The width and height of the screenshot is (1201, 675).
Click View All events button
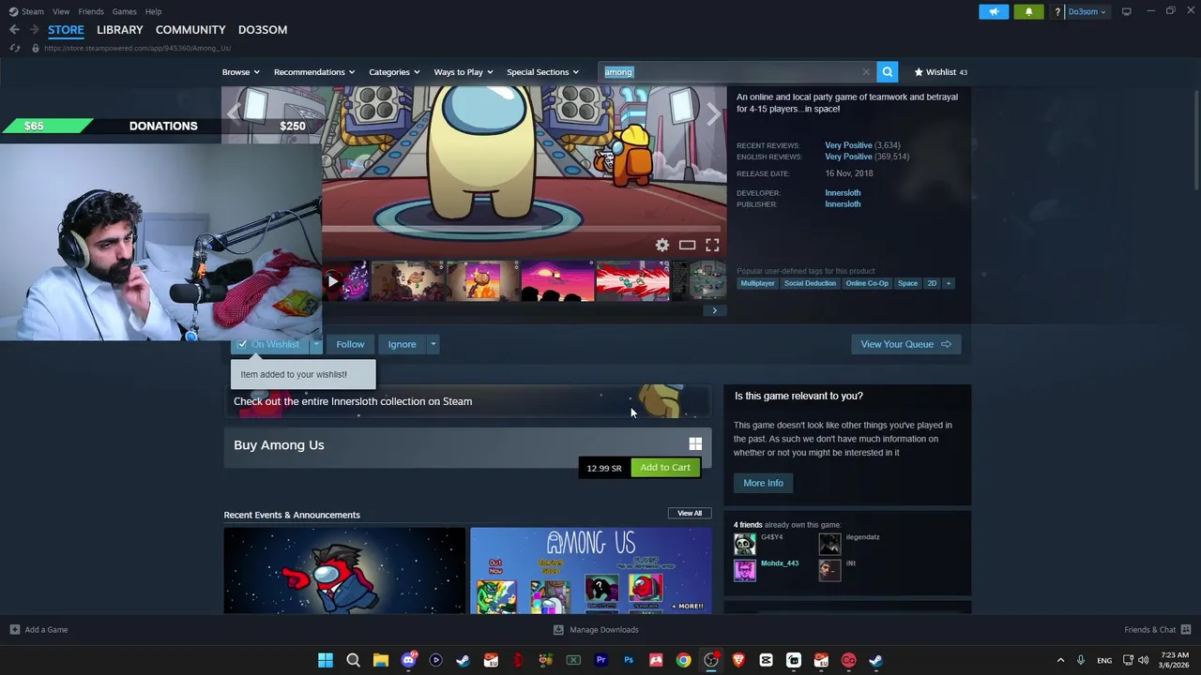click(690, 513)
